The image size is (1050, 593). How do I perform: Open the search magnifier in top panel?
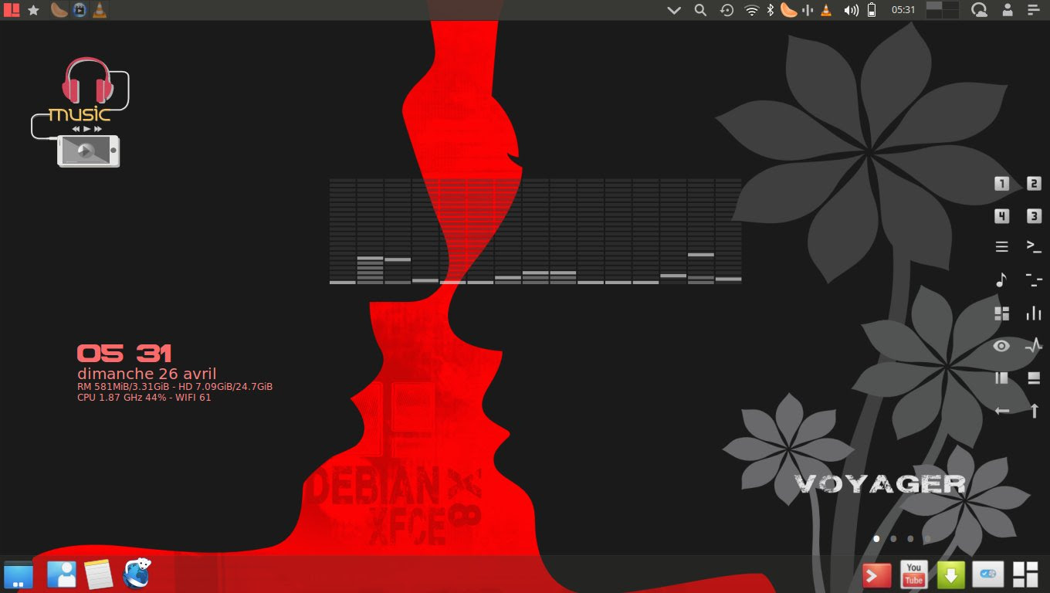tap(700, 10)
